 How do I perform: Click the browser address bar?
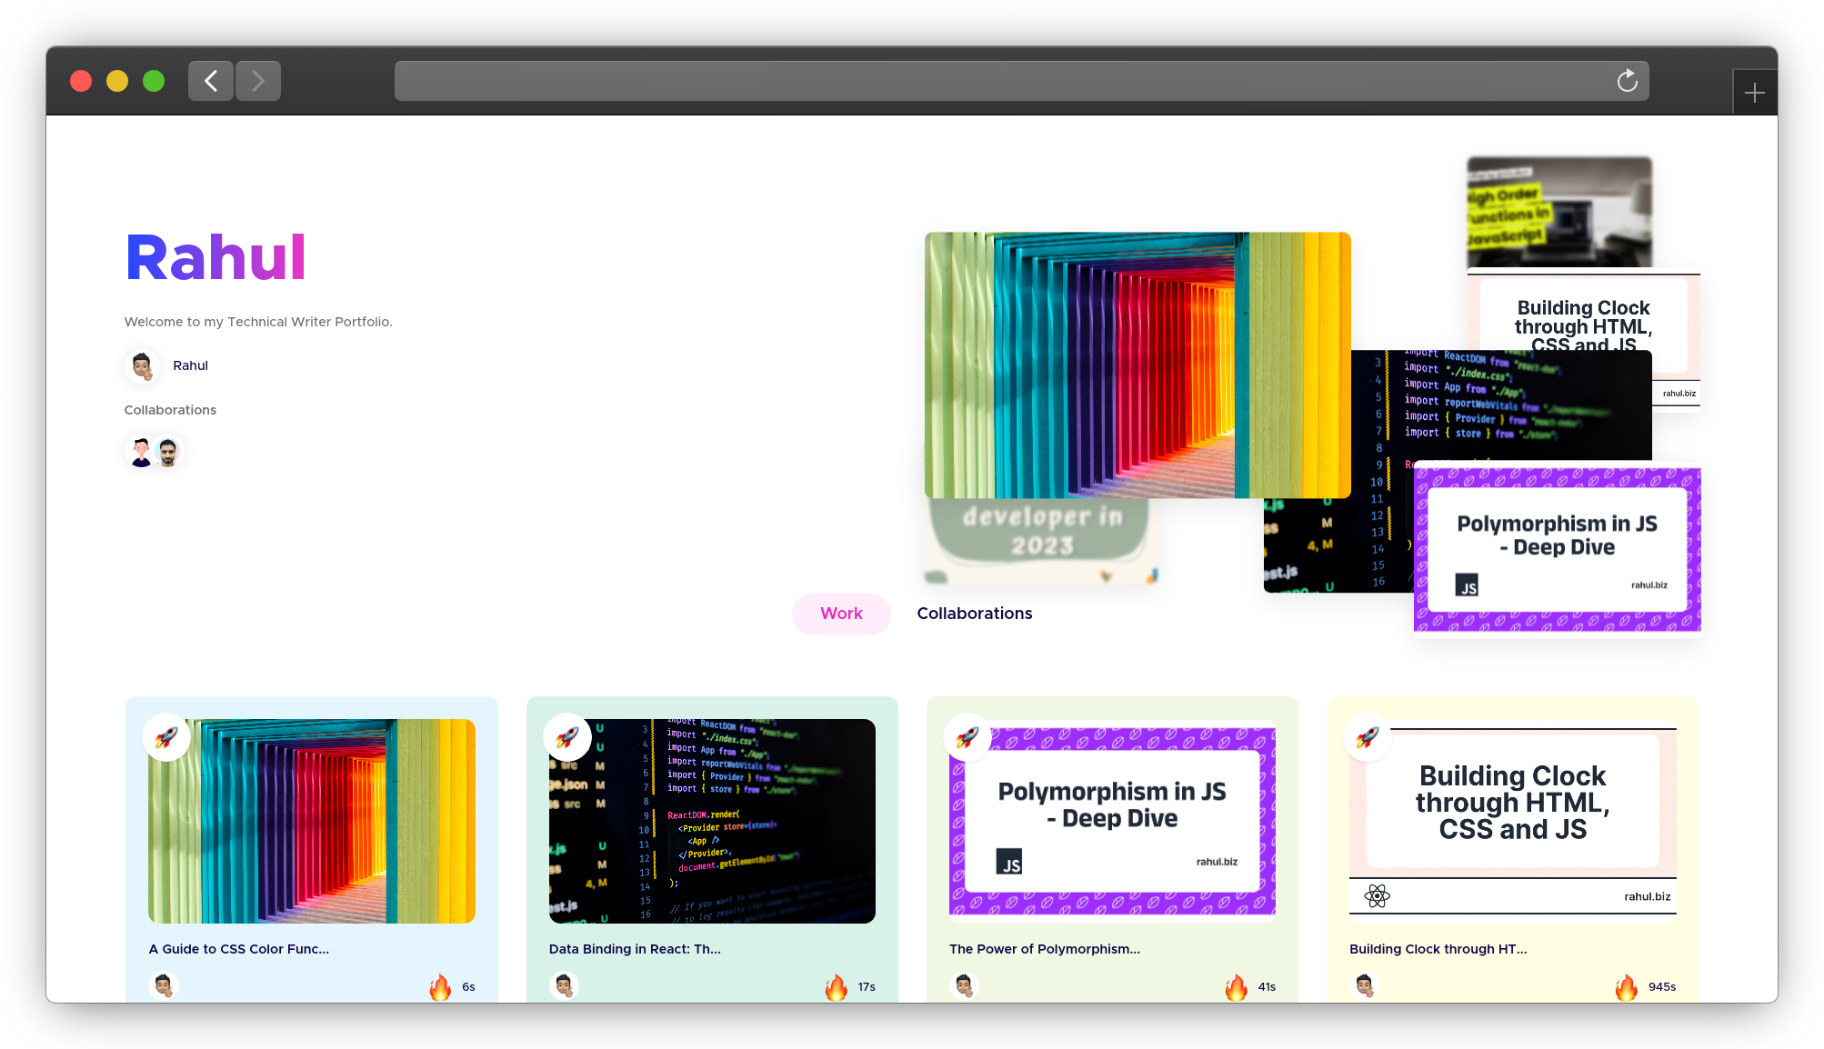pyautogui.click(x=1000, y=82)
